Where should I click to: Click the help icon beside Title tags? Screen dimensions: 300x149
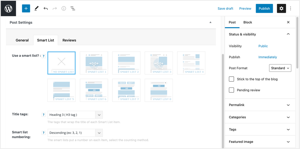pyautogui.click(x=44, y=115)
